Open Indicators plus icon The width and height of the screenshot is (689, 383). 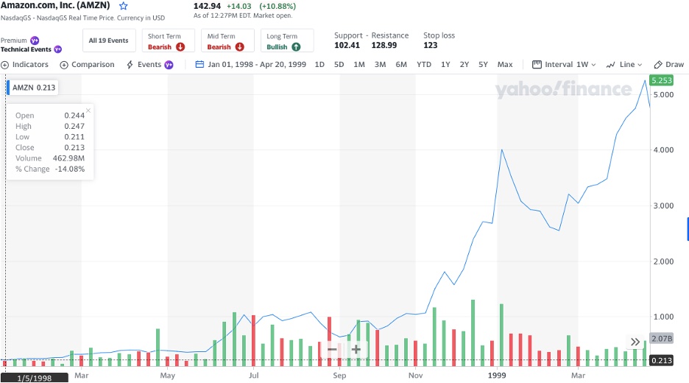point(5,65)
